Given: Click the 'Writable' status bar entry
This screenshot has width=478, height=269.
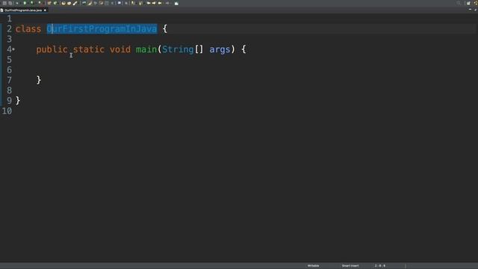Looking at the screenshot, I should 313,266.
